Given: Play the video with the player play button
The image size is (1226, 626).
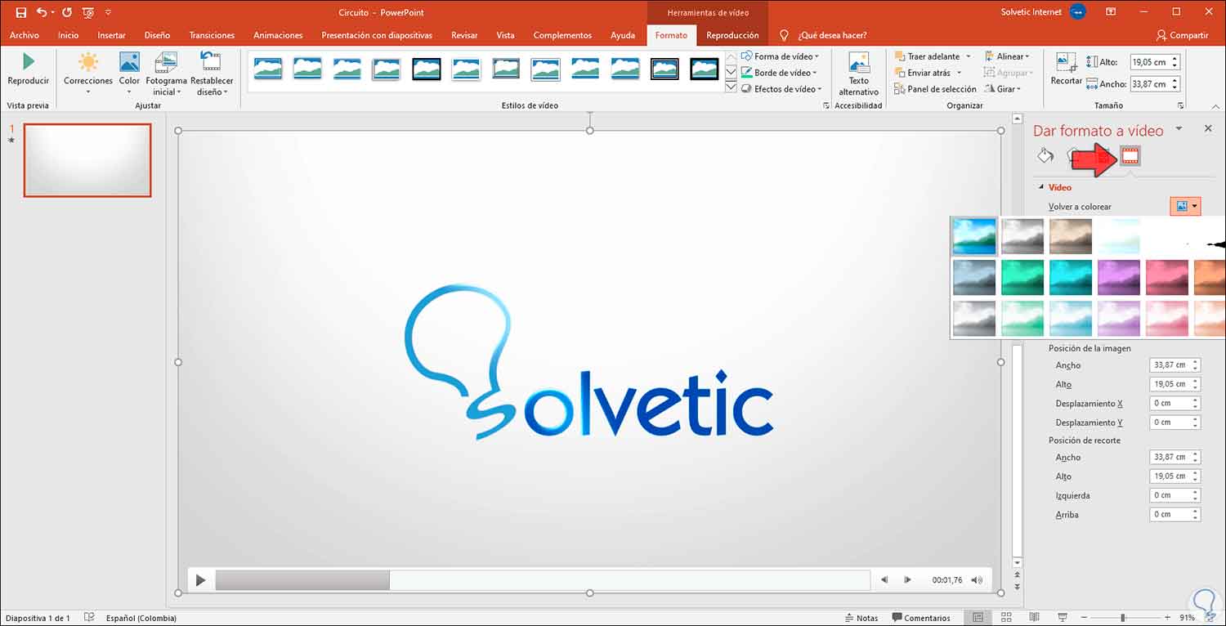Looking at the screenshot, I should pos(200,580).
